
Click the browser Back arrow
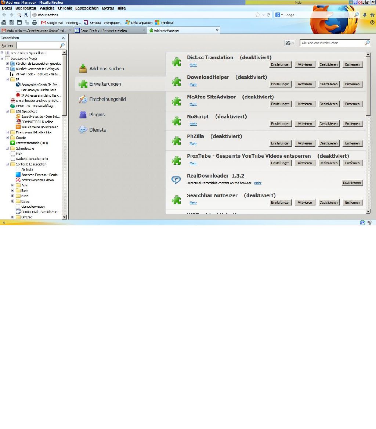click(x=4, y=15)
